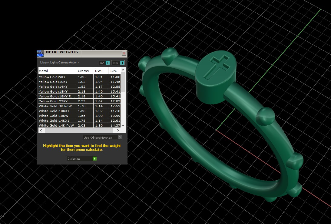Click the horizontal scroll left arrow

[41, 130]
